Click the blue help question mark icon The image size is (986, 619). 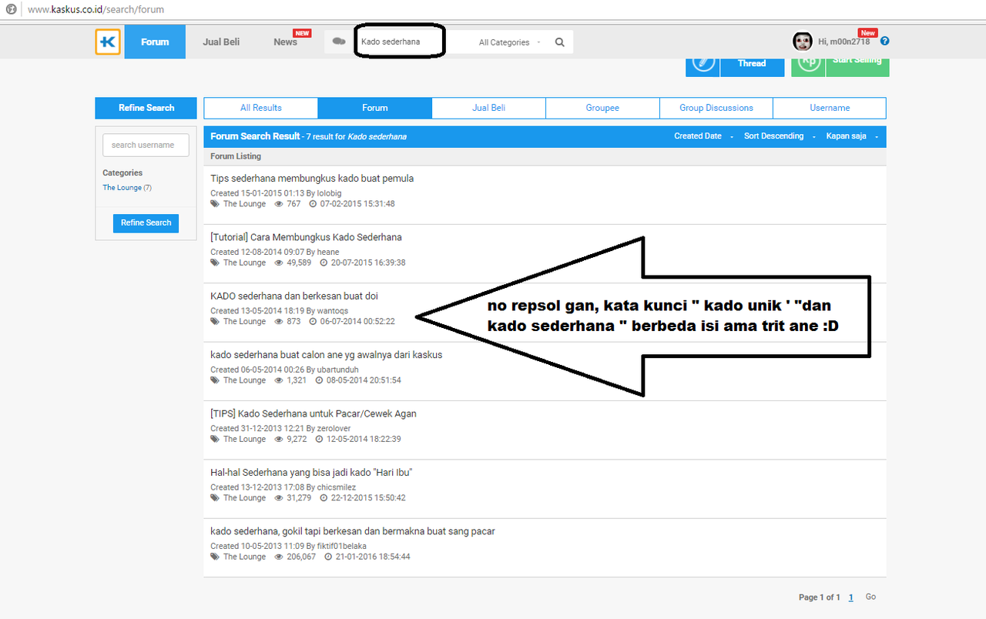pyautogui.click(x=885, y=42)
